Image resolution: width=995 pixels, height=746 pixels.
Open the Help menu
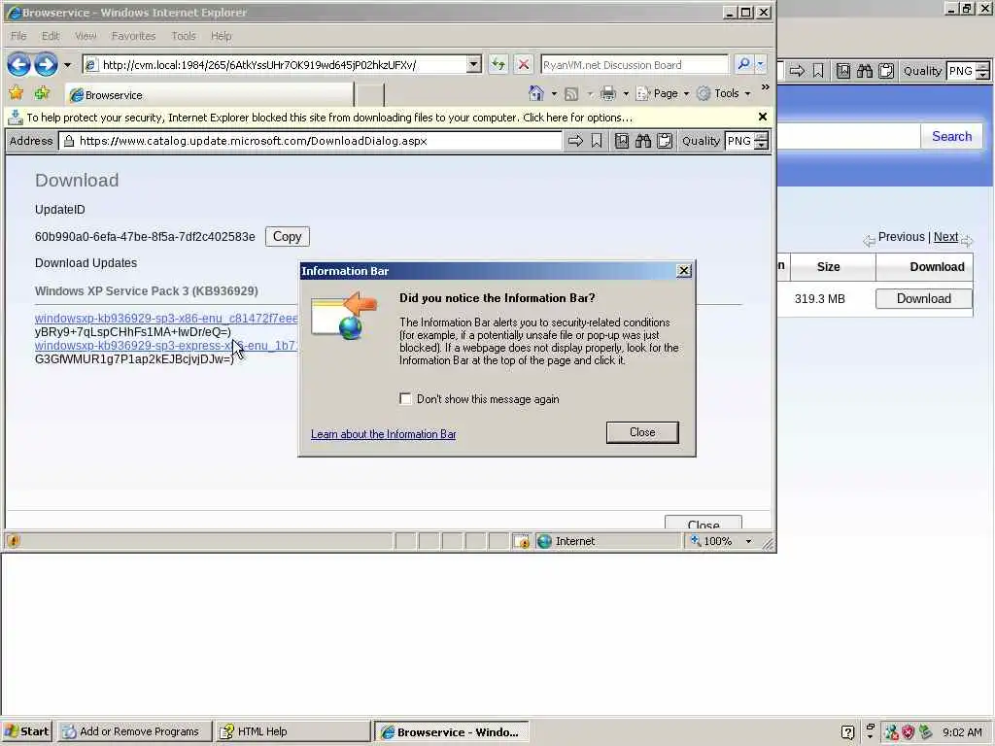point(221,36)
